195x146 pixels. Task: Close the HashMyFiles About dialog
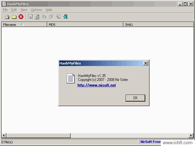146,63
